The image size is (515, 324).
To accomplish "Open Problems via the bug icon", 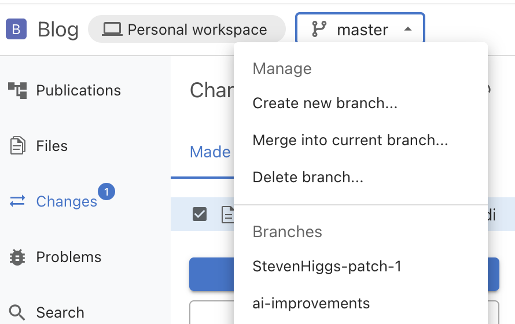I will pos(17,257).
